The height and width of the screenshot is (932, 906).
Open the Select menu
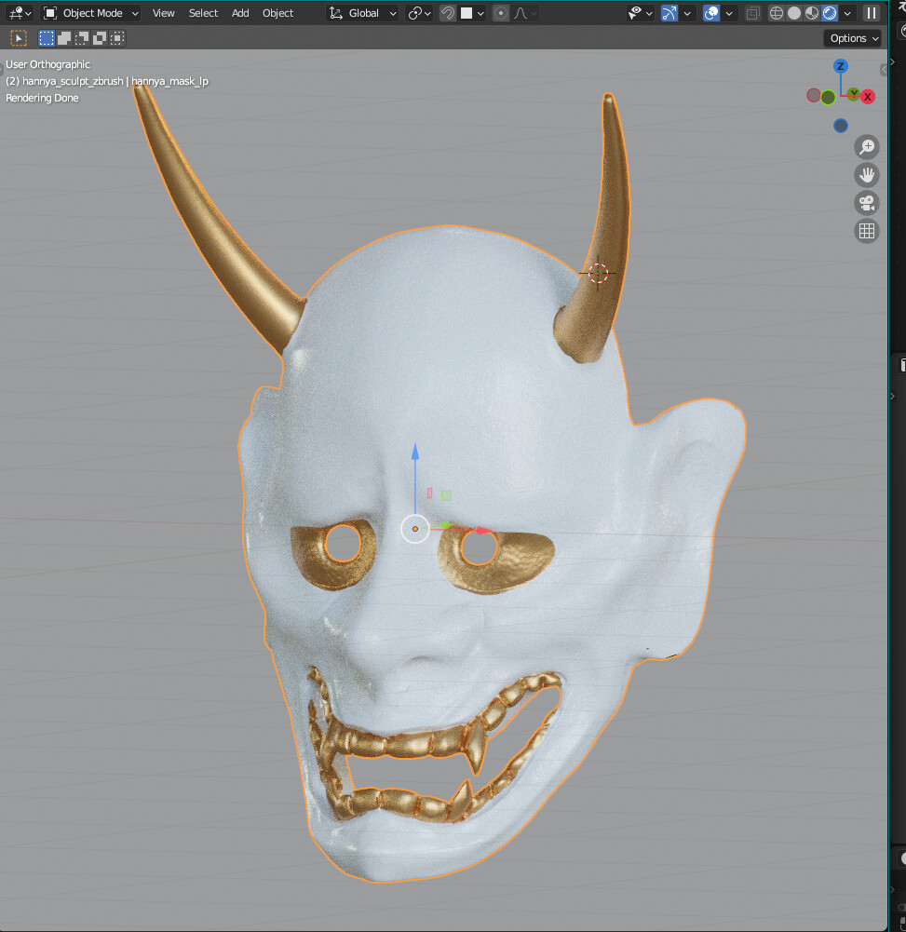point(203,13)
